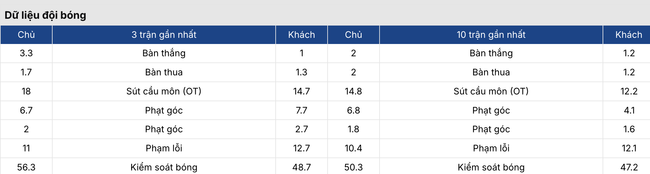
Task: Select the home shots value 18
Action: point(26,91)
